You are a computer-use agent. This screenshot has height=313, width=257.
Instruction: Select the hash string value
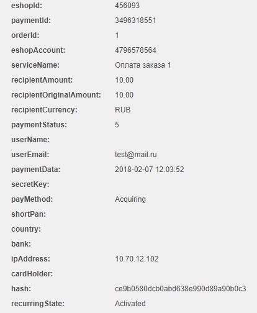tap(181, 289)
